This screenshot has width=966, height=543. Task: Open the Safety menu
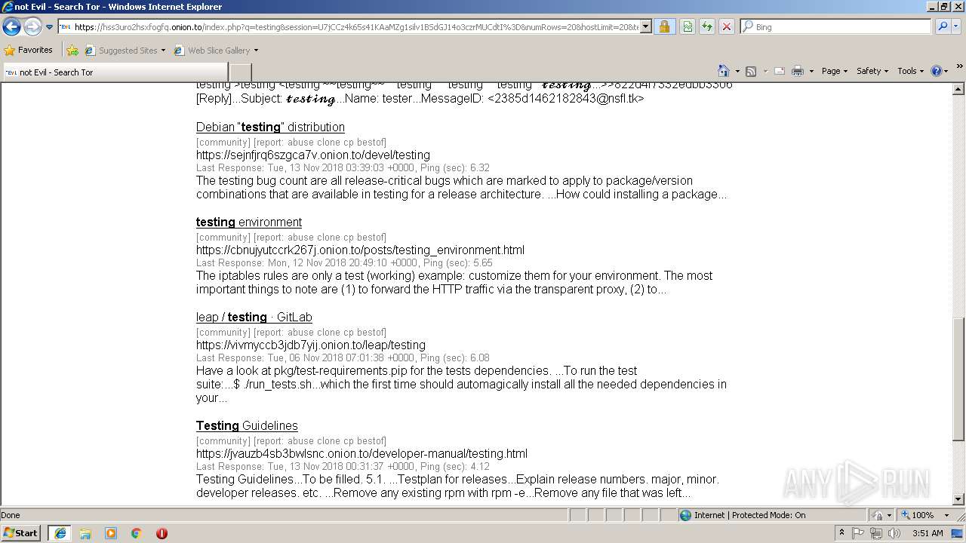tap(872, 71)
